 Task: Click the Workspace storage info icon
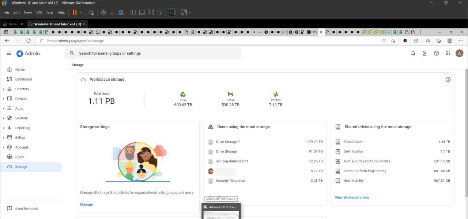coord(448,80)
